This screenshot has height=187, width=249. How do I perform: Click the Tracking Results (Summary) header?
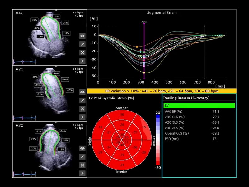pyautogui.click(x=186, y=98)
